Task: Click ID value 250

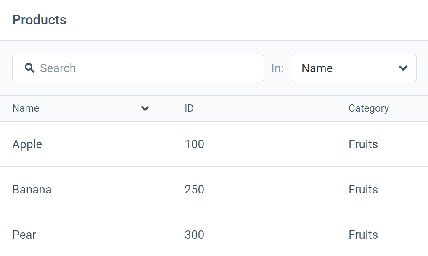Action: click(194, 190)
